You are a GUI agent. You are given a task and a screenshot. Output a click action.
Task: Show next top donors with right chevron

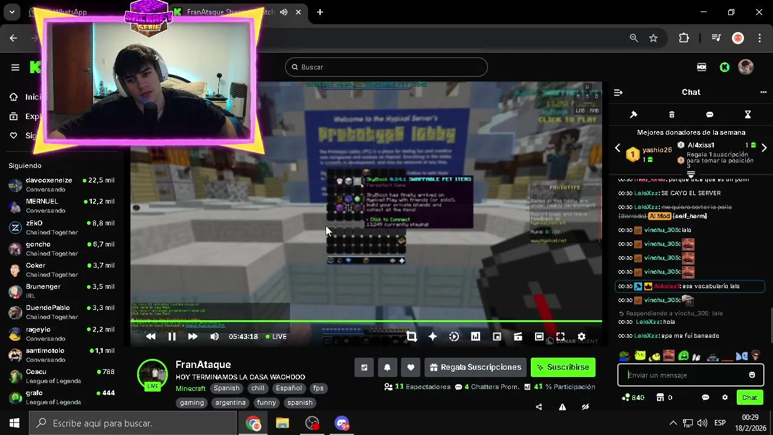(x=764, y=147)
